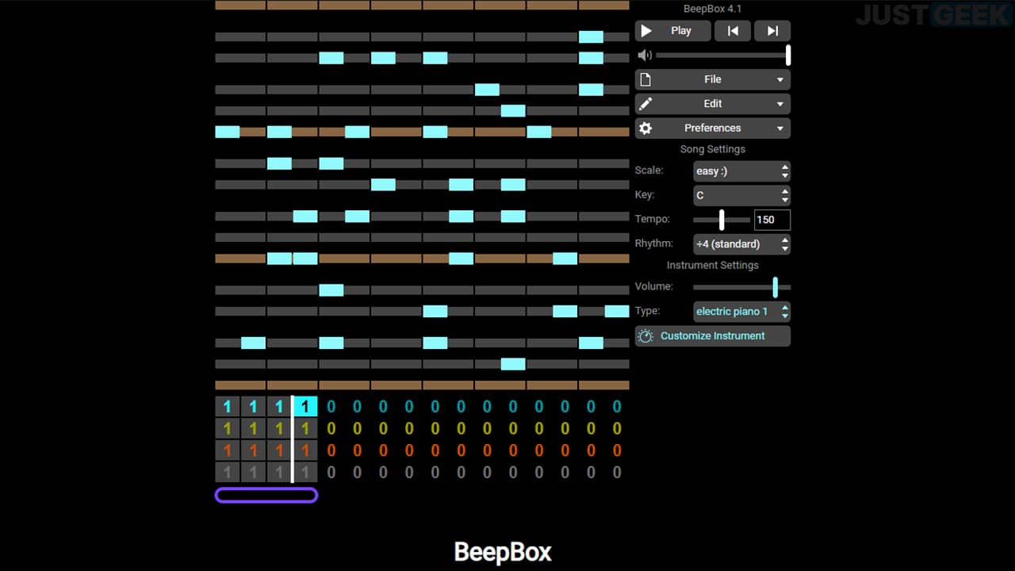
Task: Click the tempo value field showing 150
Action: (x=772, y=220)
